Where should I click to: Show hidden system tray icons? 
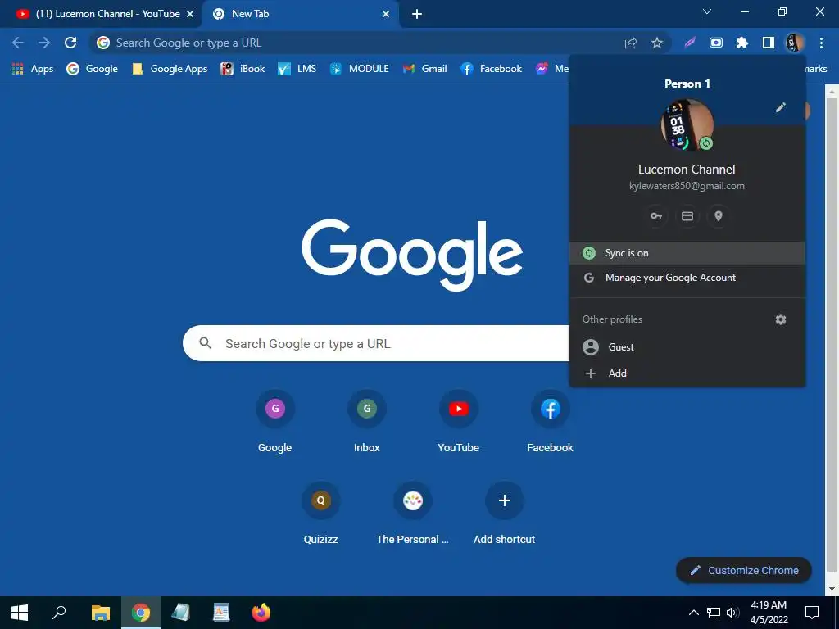pyautogui.click(x=693, y=613)
